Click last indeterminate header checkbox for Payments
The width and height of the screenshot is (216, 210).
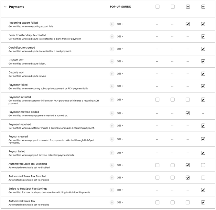pyautogui.click(x=203, y=7)
